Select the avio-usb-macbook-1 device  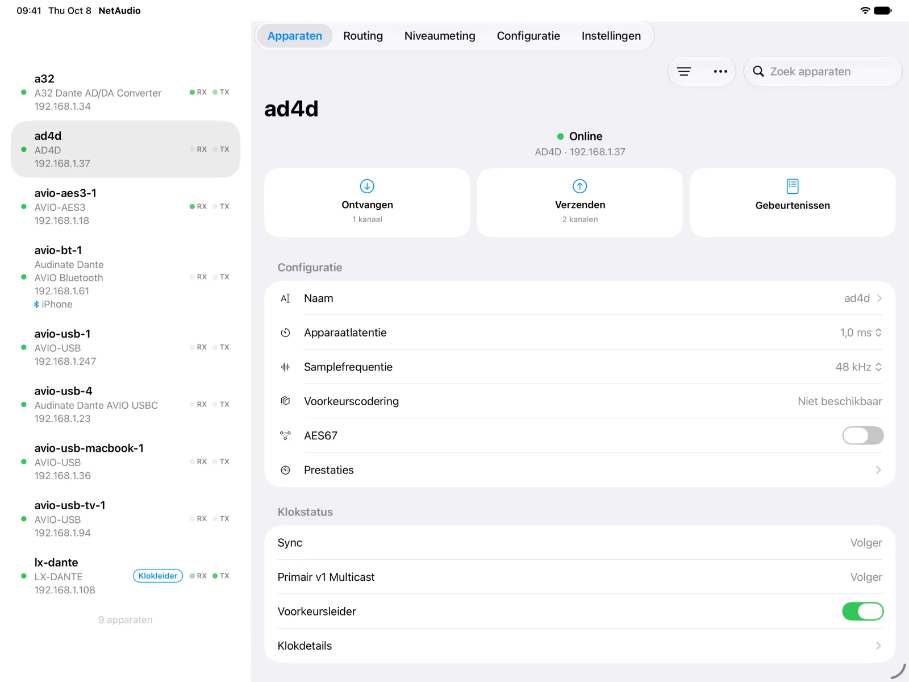[126, 461]
